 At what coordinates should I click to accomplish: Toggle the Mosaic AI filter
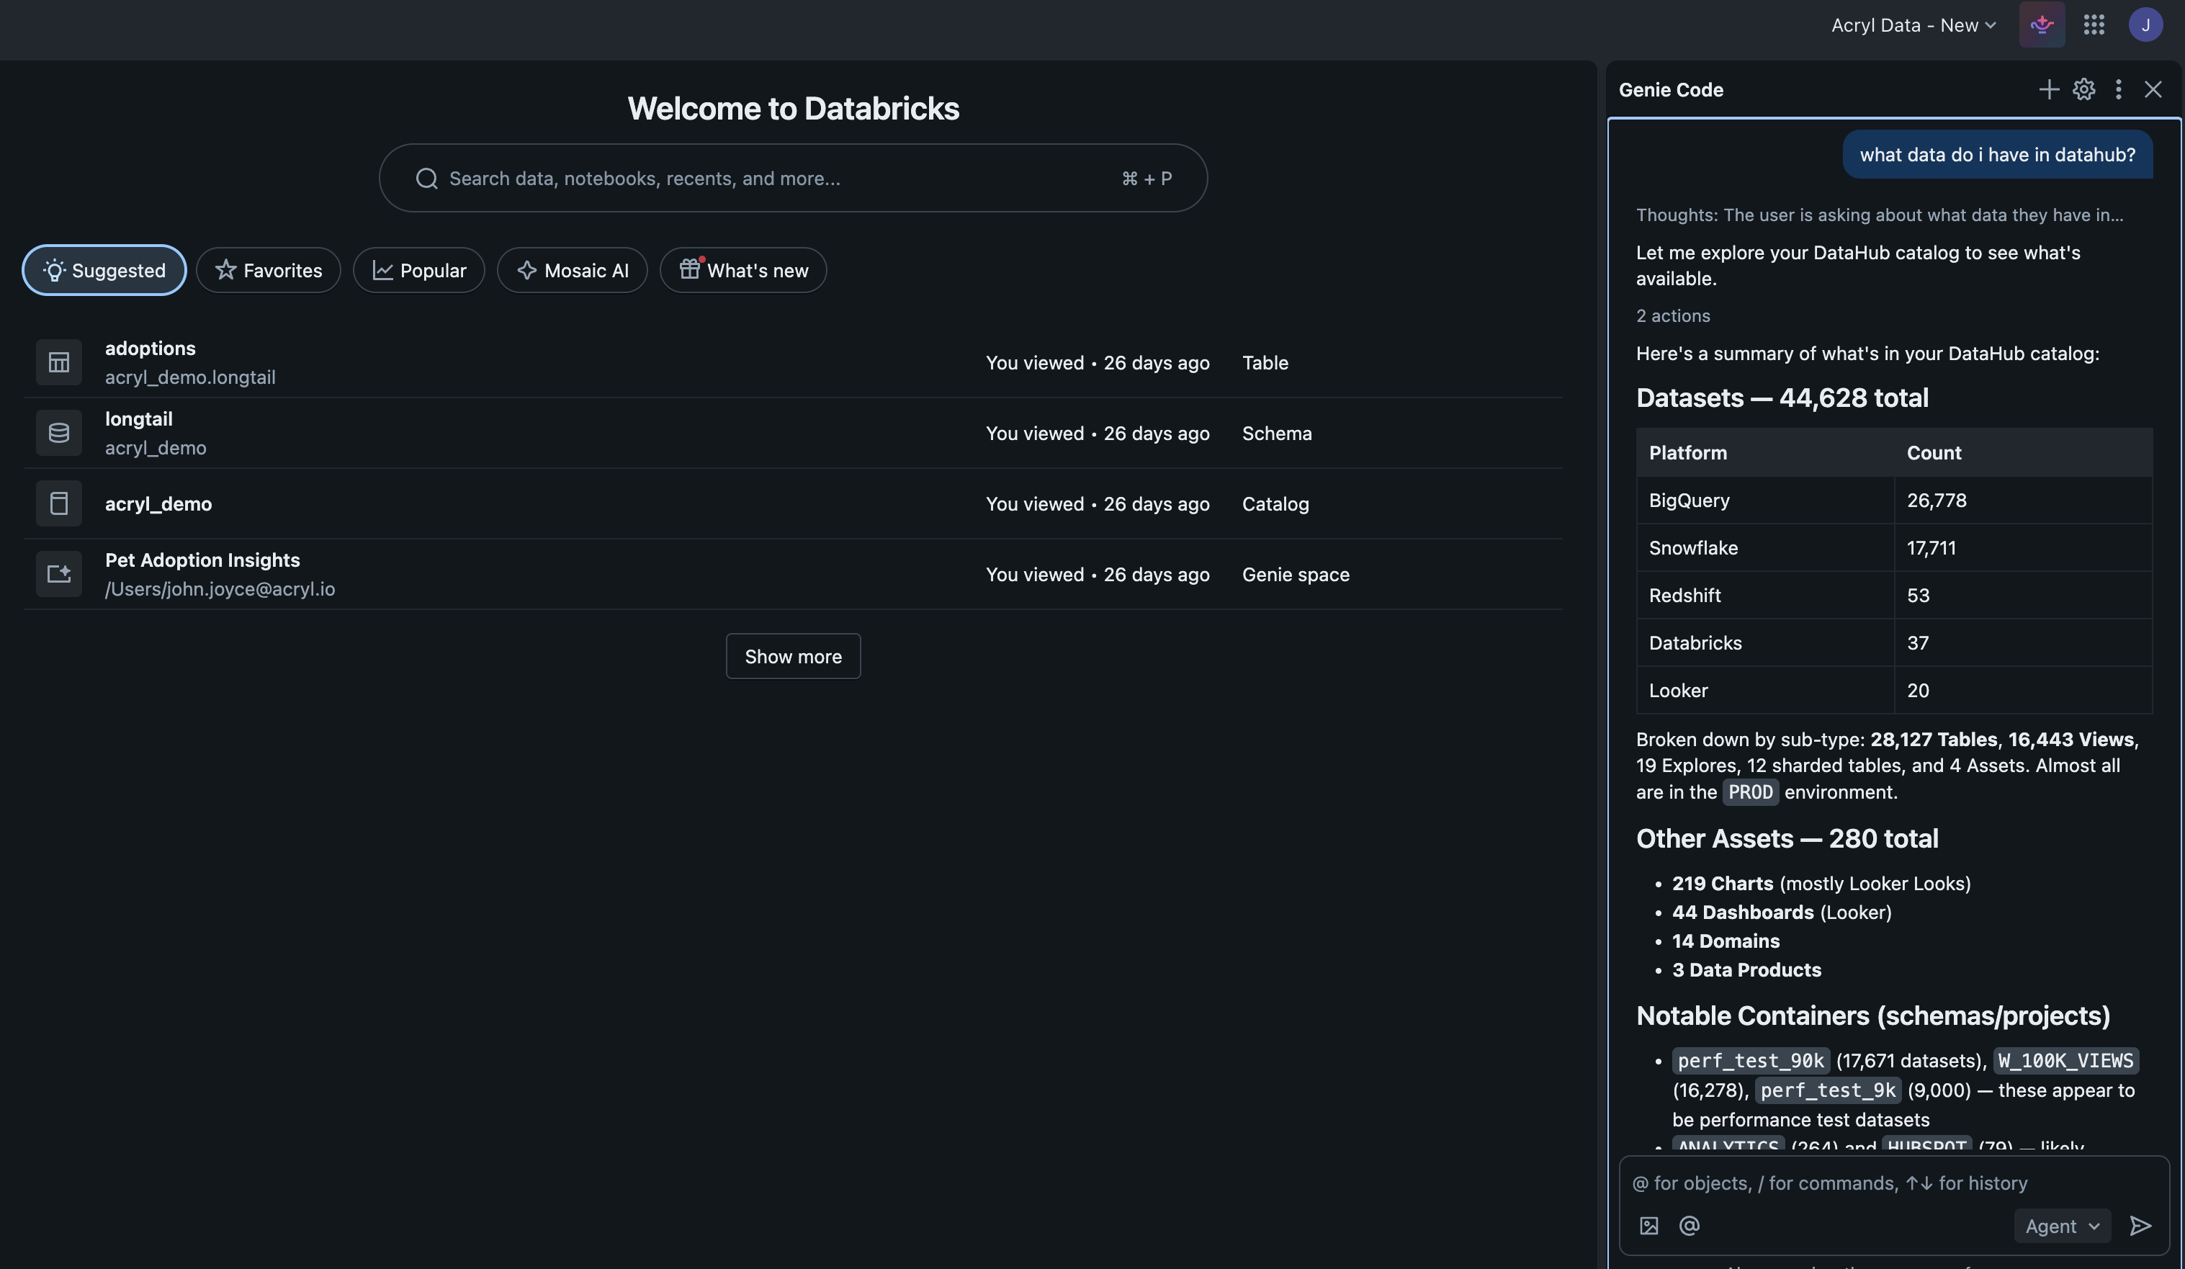tap(573, 270)
